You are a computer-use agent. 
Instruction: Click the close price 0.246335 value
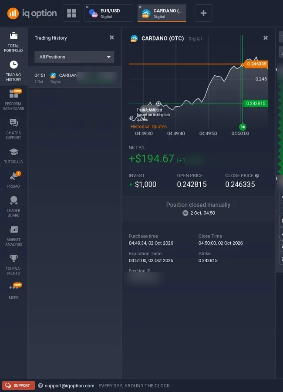tap(240, 185)
